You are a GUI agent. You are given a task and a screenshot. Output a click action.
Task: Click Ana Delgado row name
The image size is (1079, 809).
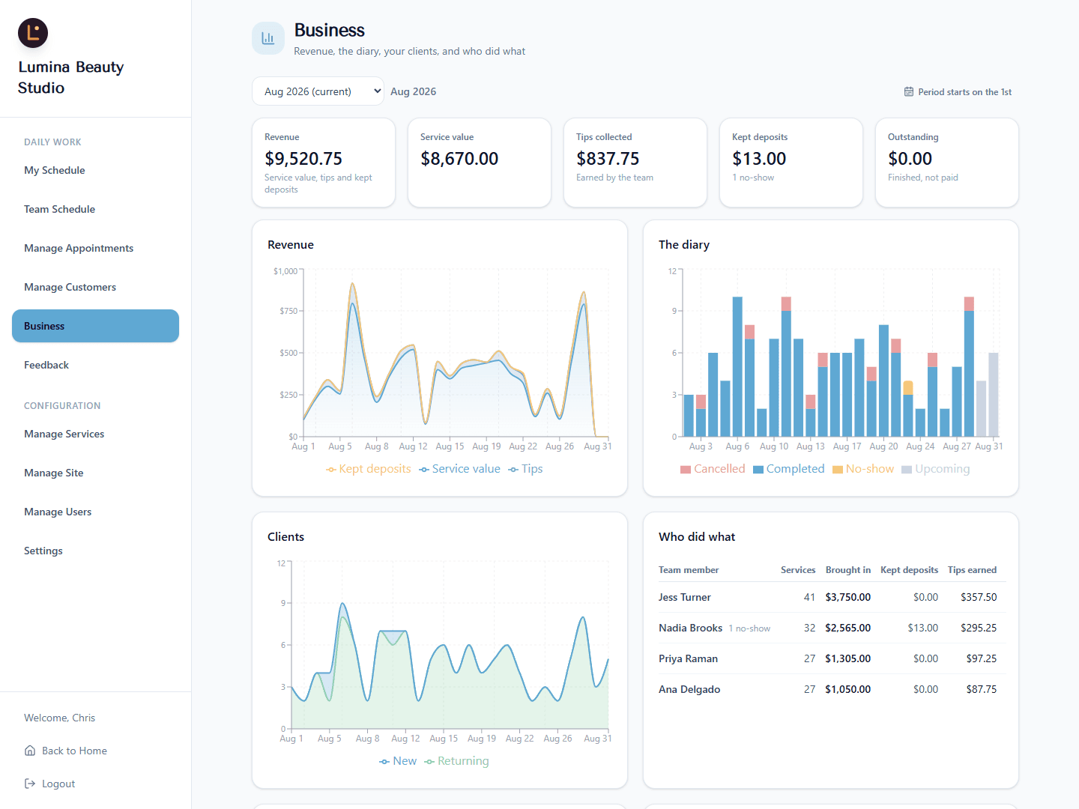pyautogui.click(x=689, y=689)
